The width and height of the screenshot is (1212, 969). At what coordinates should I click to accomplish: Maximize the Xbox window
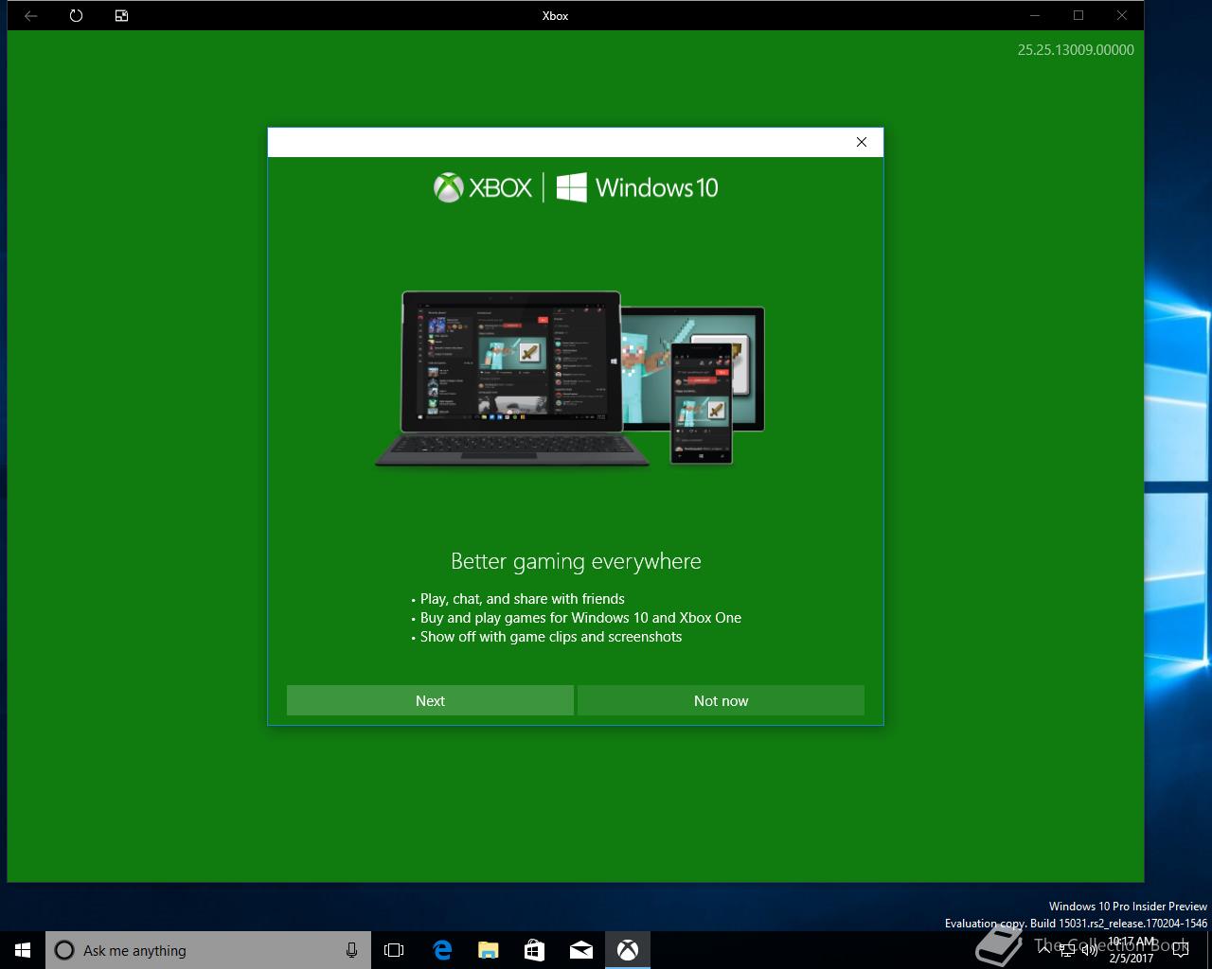[1078, 15]
